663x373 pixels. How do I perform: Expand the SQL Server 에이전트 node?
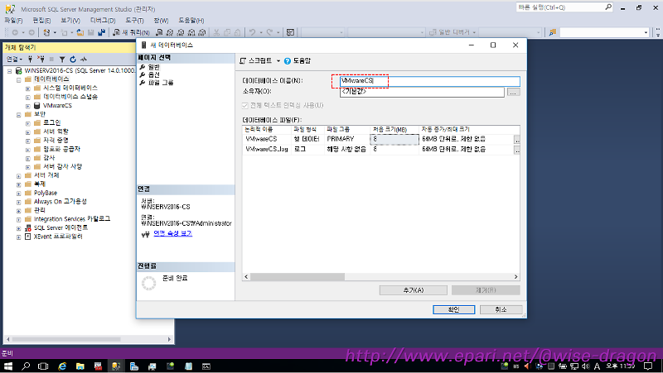[x=18, y=229]
